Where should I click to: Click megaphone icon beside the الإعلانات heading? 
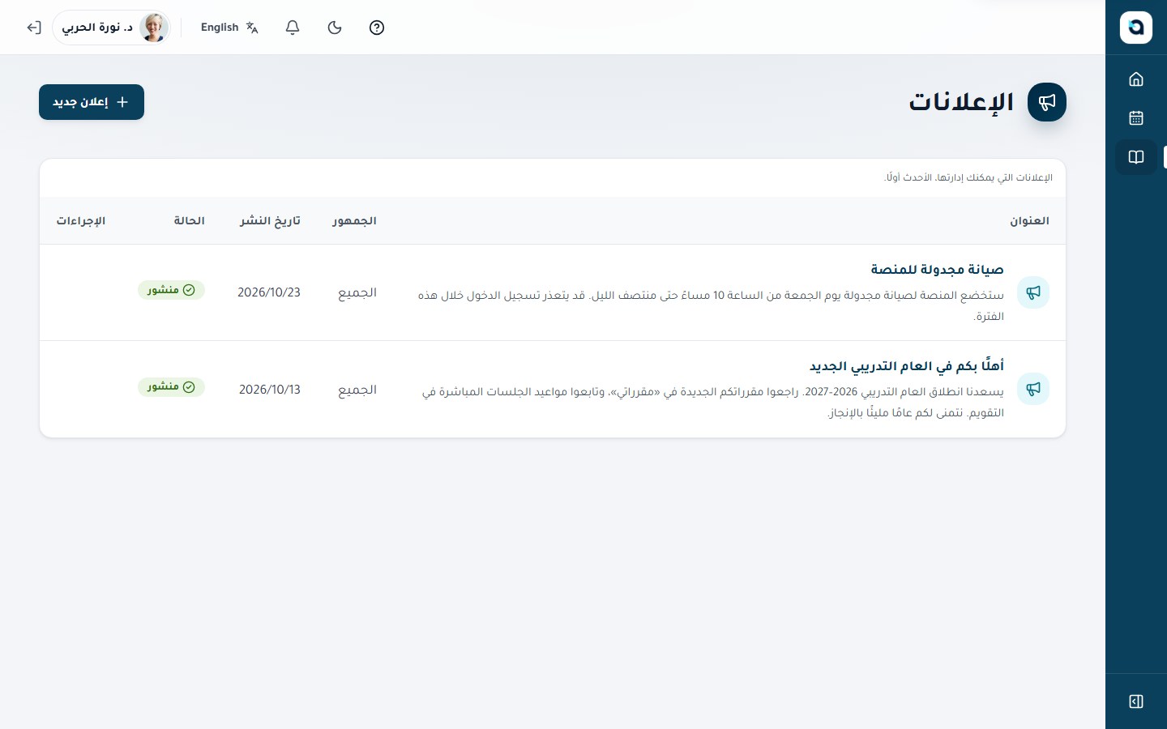(x=1047, y=102)
